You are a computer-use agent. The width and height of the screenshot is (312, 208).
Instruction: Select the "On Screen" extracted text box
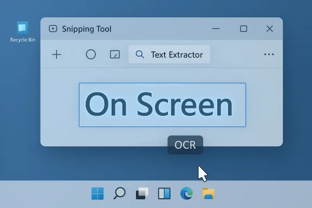(162, 105)
